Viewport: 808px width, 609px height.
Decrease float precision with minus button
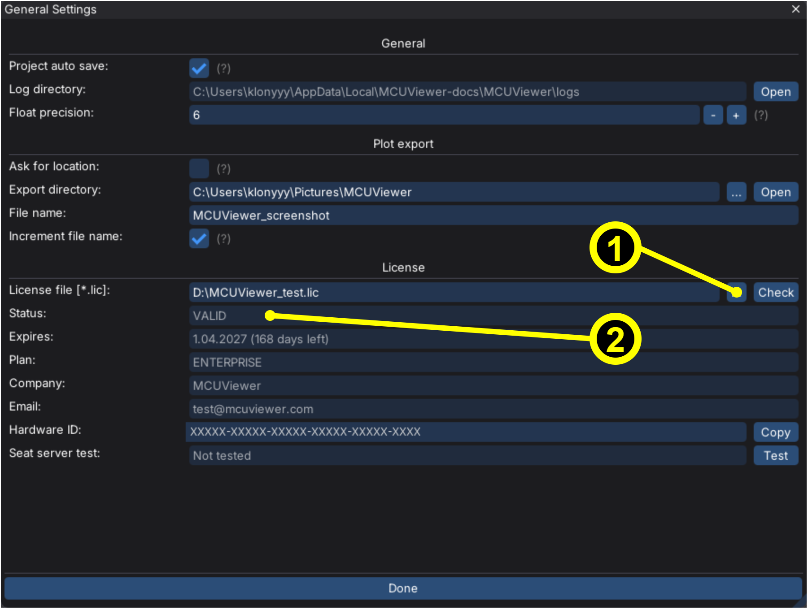click(x=713, y=115)
